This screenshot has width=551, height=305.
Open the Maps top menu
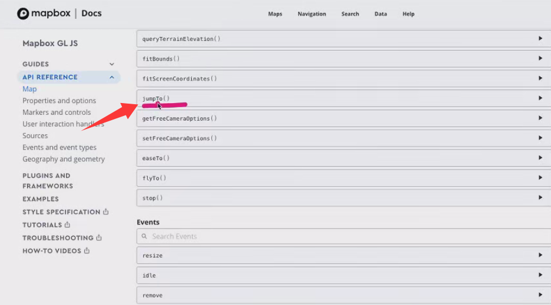(x=275, y=14)
